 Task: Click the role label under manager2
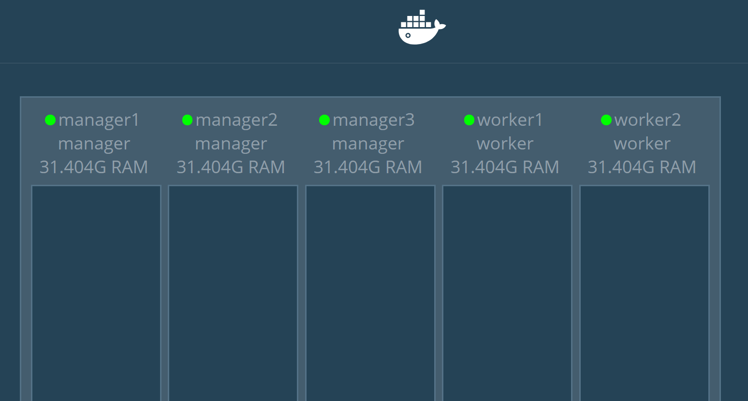[x=231, y=144]
